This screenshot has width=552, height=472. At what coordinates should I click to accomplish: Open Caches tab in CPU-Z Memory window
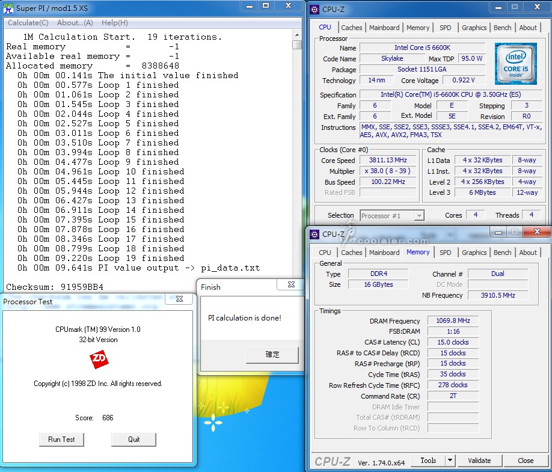(351, 253)
